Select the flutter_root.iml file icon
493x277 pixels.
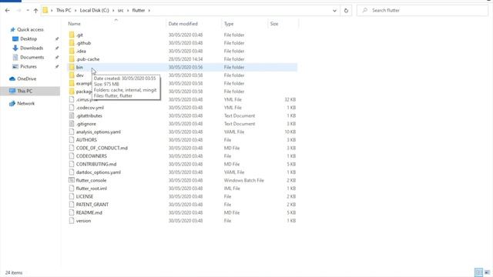pyautogui.click(x=72, y=189)
